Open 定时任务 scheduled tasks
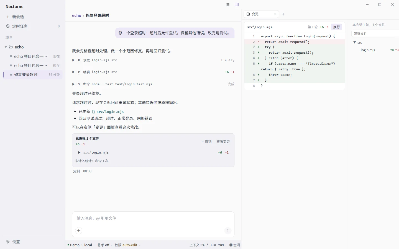This screenshot has height=249, width=399. (33, 26)
